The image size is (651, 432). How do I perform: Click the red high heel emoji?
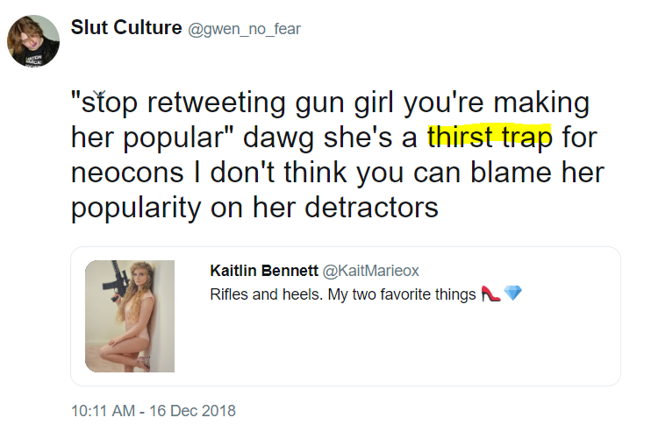click(x=490, y=294)
